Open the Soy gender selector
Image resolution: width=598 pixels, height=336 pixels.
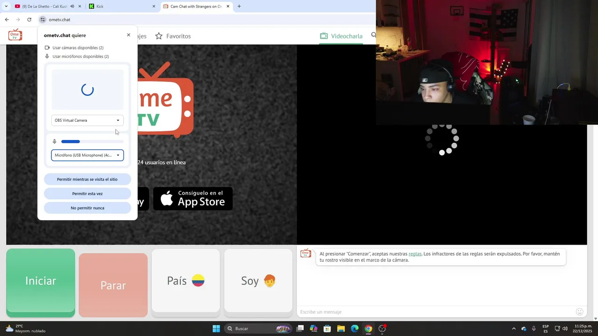258,280
